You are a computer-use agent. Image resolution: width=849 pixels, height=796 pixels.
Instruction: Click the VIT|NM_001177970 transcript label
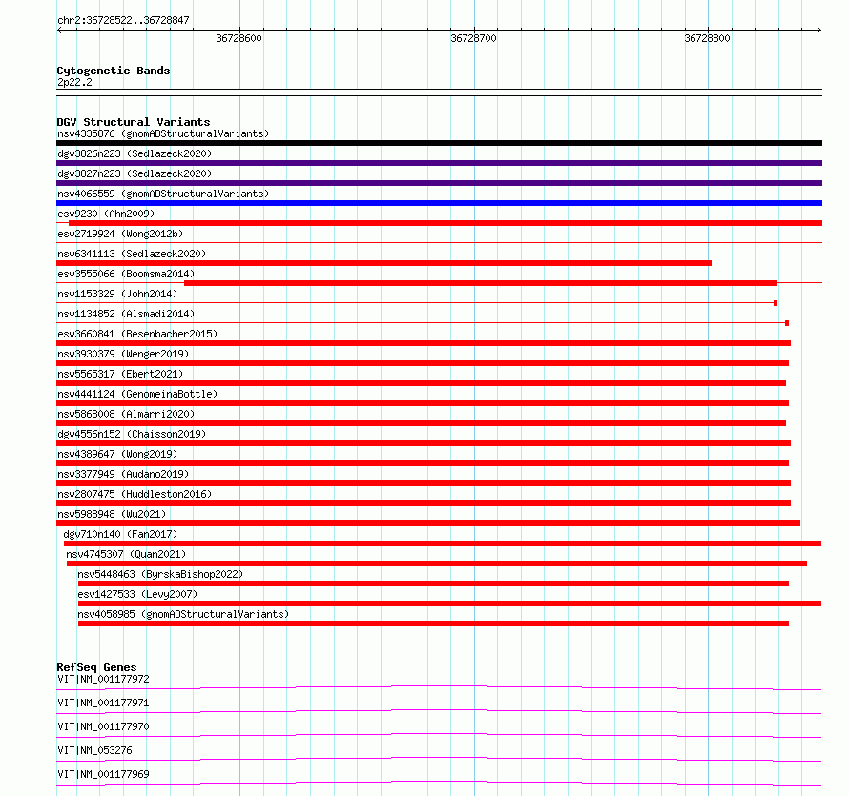[103, 726]
